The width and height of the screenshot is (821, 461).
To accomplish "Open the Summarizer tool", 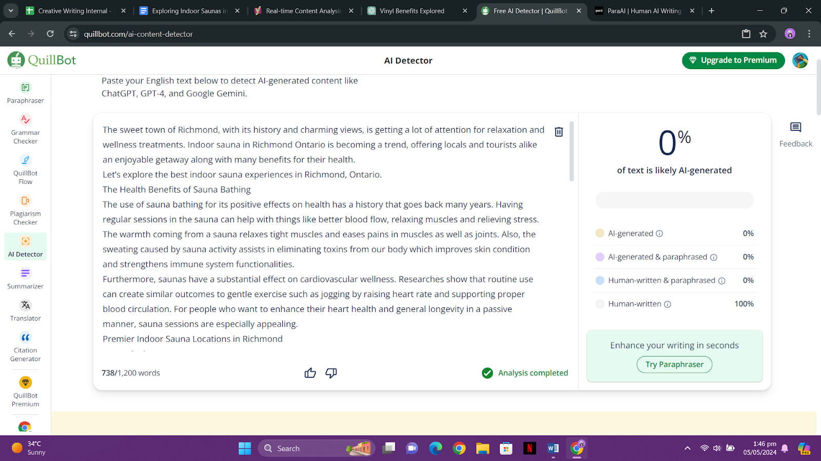I will tap(25, 278).
